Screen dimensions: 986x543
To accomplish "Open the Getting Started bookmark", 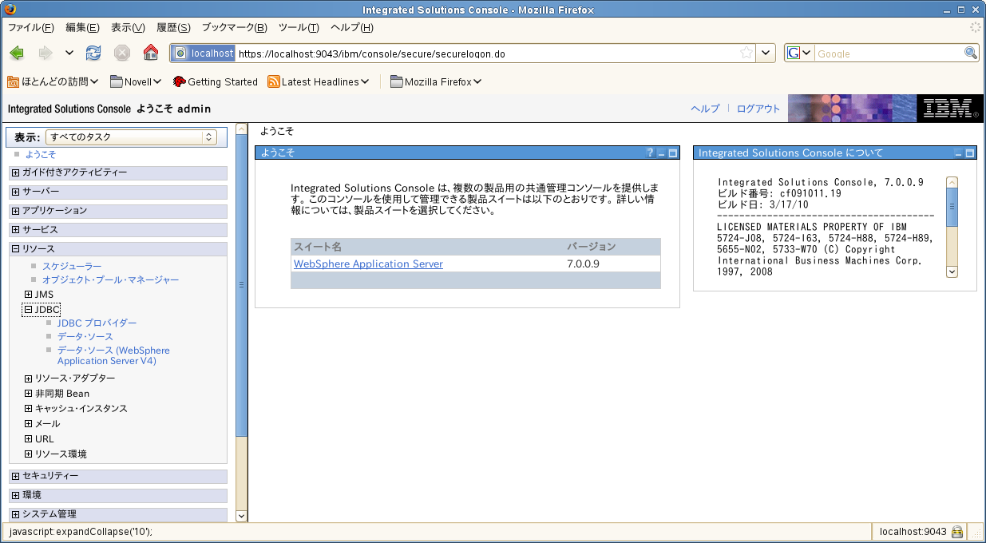I will (x=216, y=81).
